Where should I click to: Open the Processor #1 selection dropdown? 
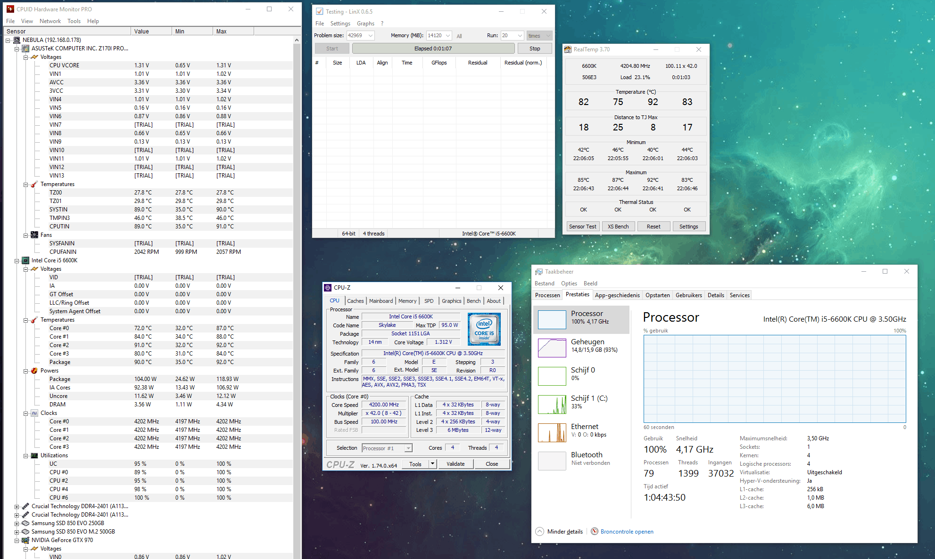(x=408, y=448)
